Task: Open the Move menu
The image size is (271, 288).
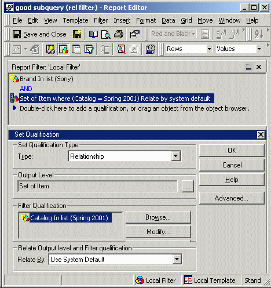Action: click(x=205, y=20)
